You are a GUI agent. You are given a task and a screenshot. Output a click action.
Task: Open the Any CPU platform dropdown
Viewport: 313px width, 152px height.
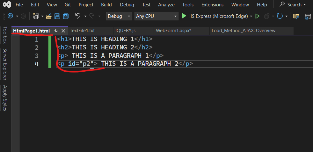(x=156, y=16)
